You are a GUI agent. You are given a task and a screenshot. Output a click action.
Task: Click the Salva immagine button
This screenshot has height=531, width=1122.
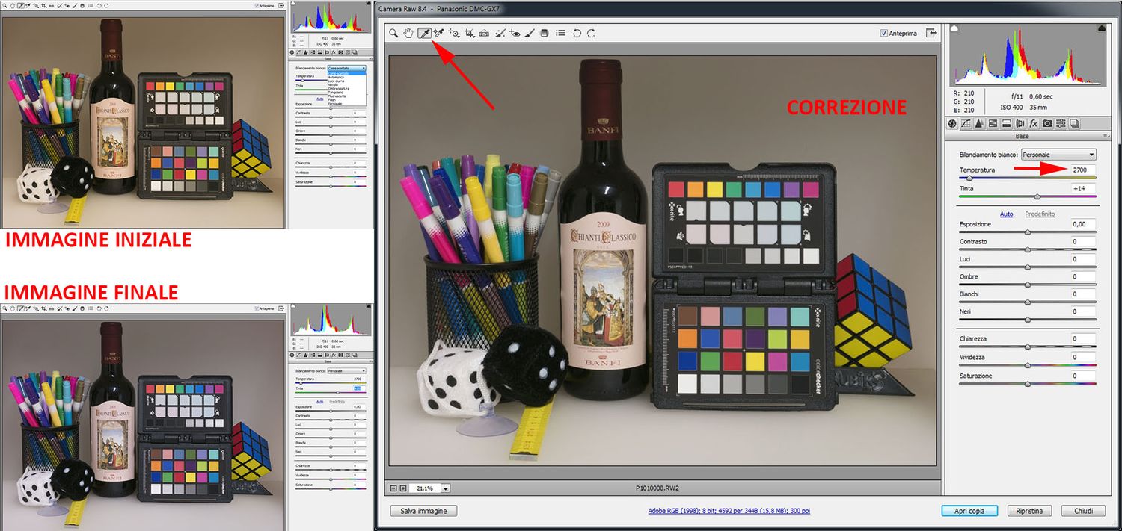coord(423,511)
